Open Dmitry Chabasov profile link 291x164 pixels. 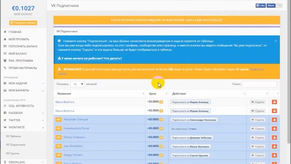pyautogui.click(x=74, y=137)
